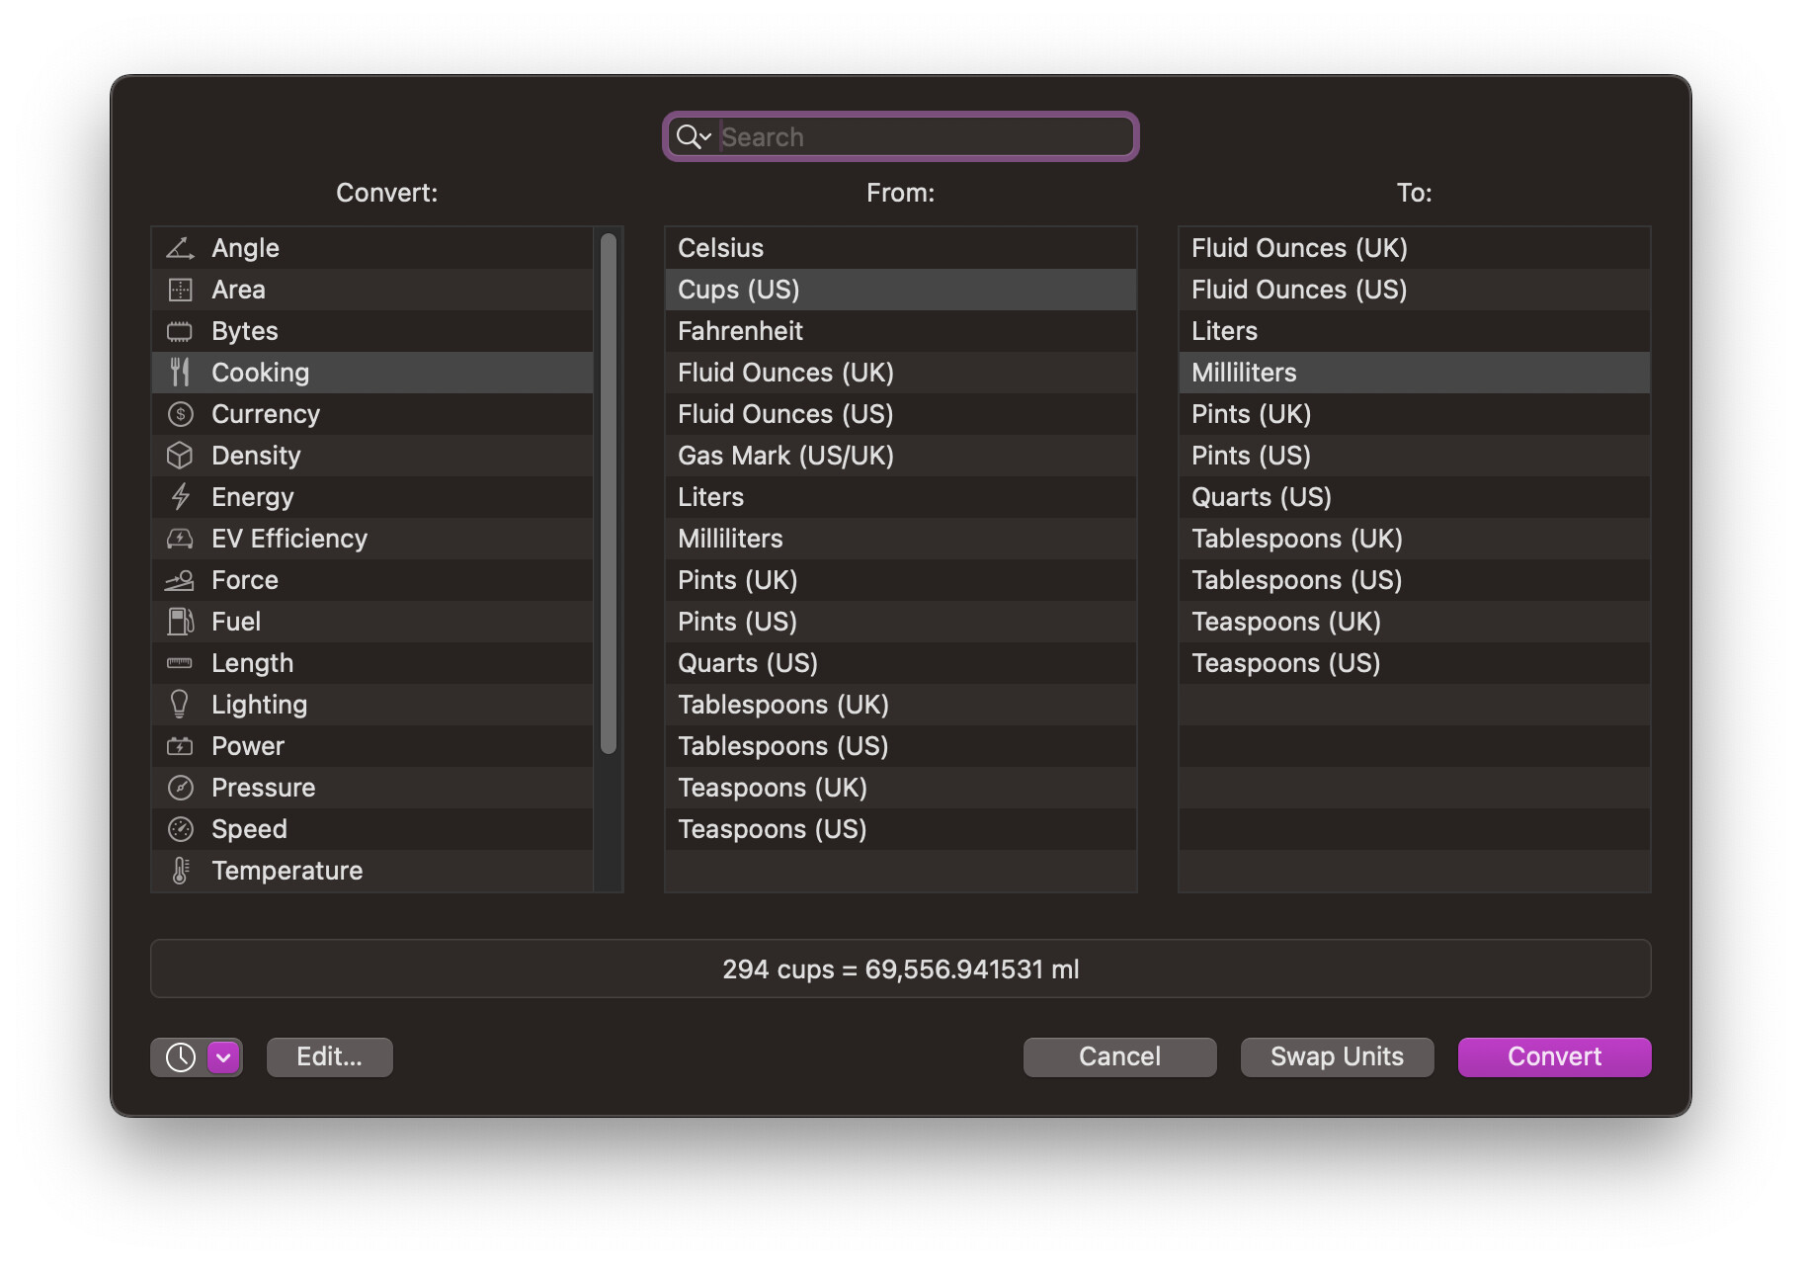1802x1263 pixels.
Task: Click the Speed speedometer icon
Action: tap(180, 829)
